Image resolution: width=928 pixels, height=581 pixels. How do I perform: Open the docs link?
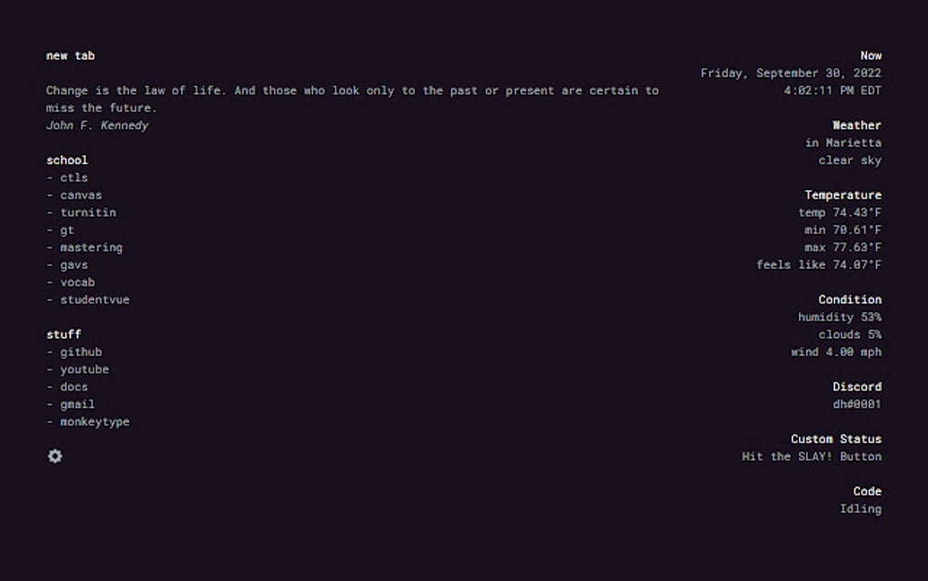coord(74,387)
